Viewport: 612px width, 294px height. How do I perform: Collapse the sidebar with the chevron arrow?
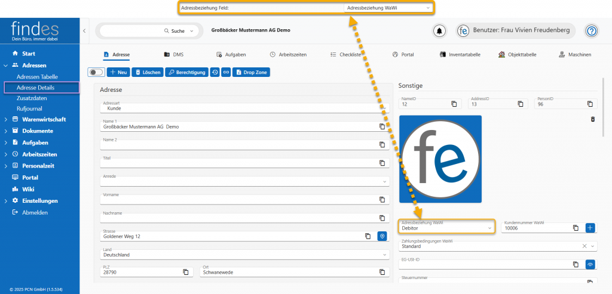84,30
